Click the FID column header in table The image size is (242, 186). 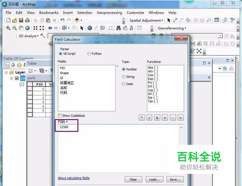(39, 84)
